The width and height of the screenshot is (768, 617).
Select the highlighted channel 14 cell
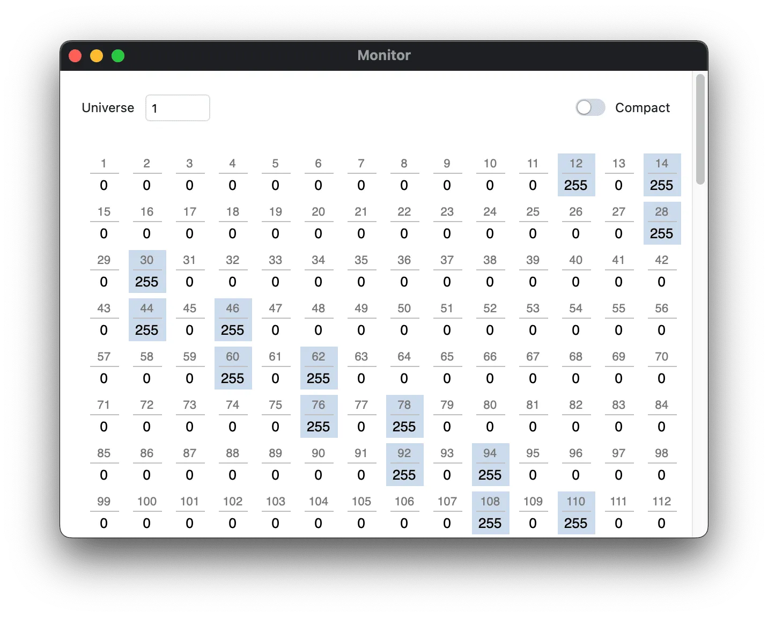click(662, 174)
